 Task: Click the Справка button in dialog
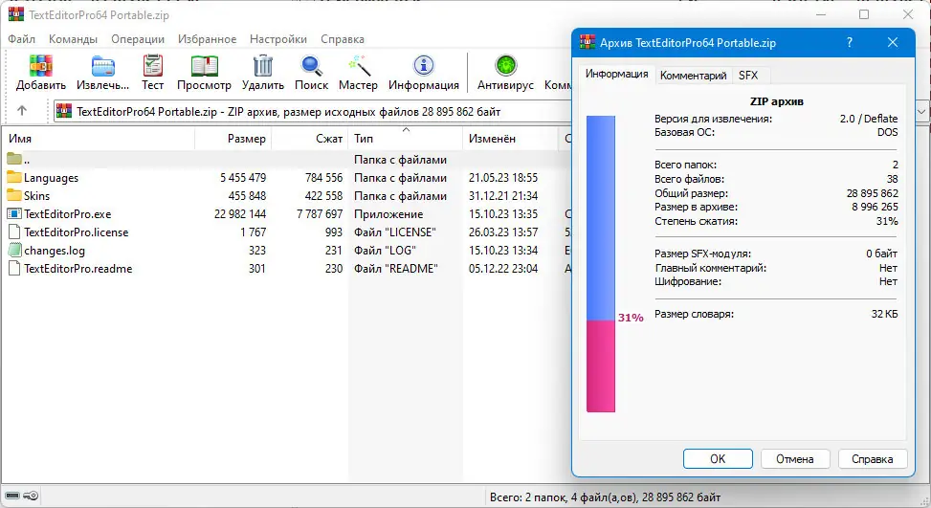pos(873,459)
